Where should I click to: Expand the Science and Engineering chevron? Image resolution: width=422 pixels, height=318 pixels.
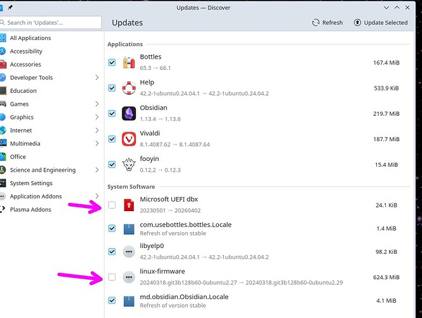(x=97, y=170)
